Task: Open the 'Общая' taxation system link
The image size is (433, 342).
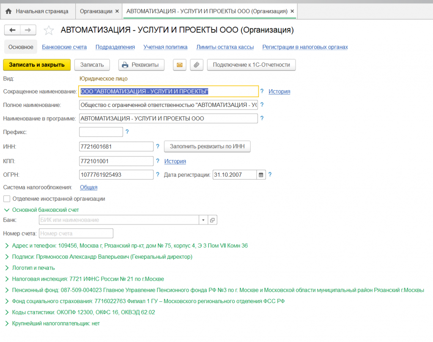Action: [x=89, y=187]
